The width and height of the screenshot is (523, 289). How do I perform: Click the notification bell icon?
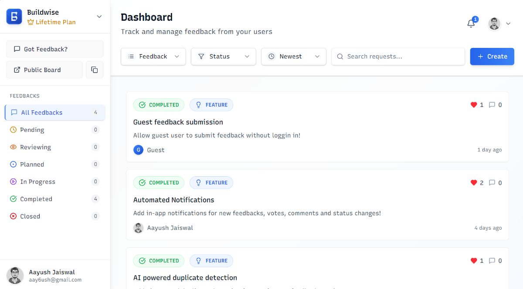click(471, 24)
